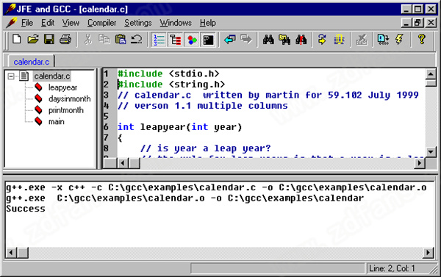
Task: Click the lightning bolt run icon
Action: pos(399,40)
